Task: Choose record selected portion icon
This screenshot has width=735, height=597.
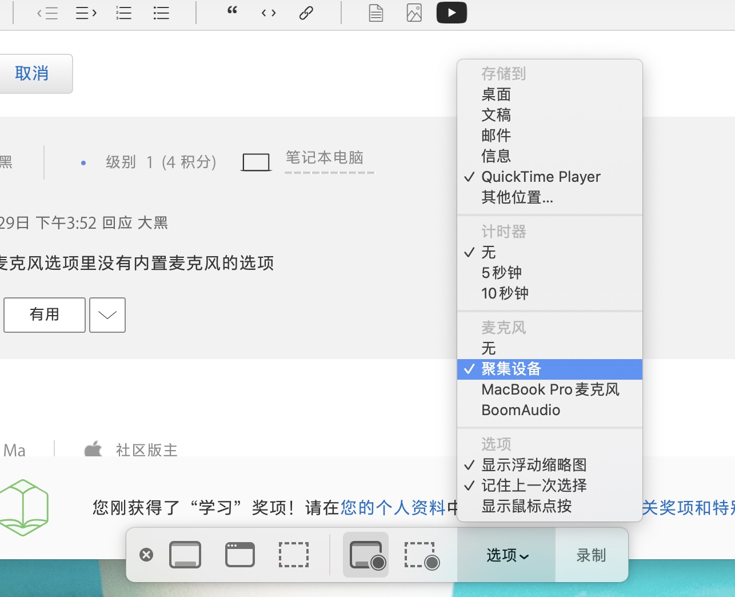Action: [x=422, y=556]
